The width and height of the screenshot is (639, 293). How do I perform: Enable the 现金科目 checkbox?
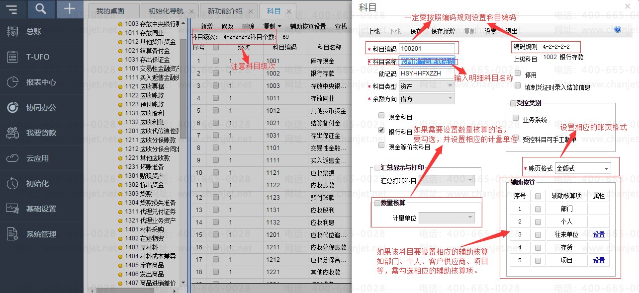tap(381, 116)
